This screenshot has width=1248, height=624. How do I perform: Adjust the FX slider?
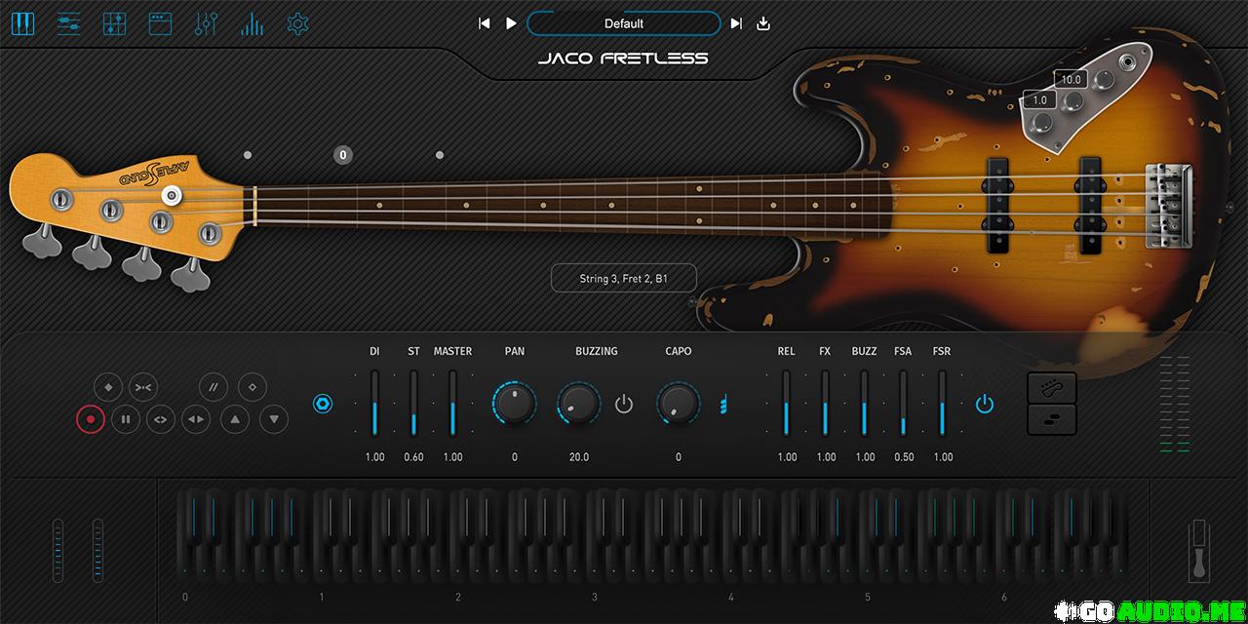(x=825, y=403)
